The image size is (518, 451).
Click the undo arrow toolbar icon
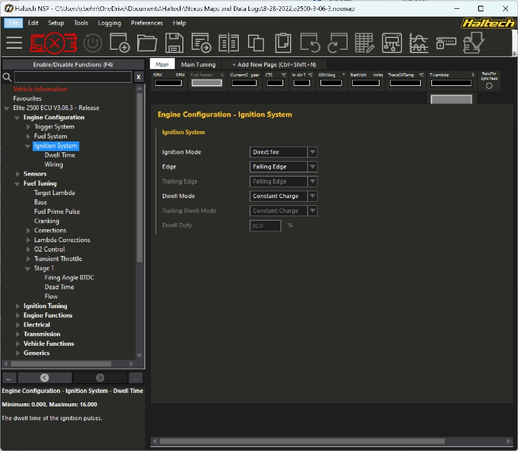pyautogui.click(x=310, y=43)
